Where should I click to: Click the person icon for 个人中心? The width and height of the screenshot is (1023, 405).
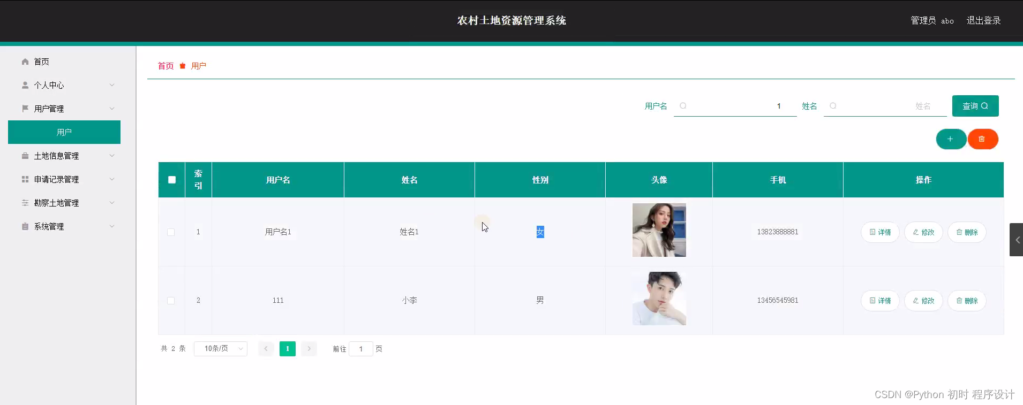click(x=25, y=85)
